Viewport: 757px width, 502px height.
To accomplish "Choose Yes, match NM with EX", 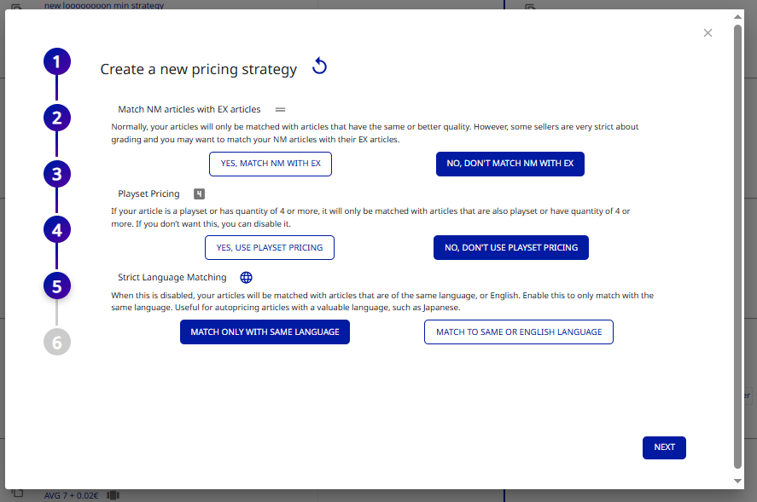I will tap(271, 164).
